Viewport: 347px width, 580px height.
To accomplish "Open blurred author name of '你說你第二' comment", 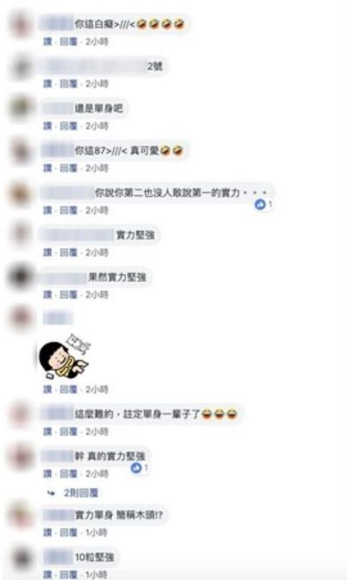I will (x=68, y=192).
